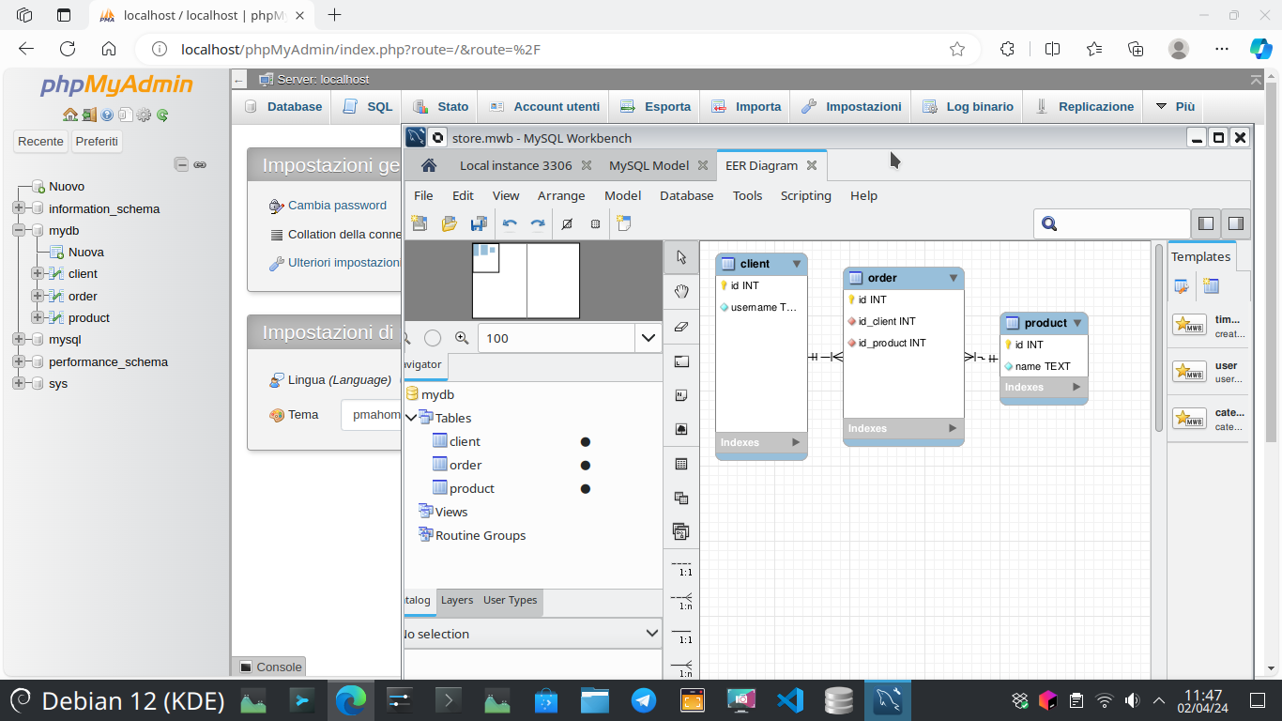Click the diagram canvas vertical scrollbar

(1159, 338)
